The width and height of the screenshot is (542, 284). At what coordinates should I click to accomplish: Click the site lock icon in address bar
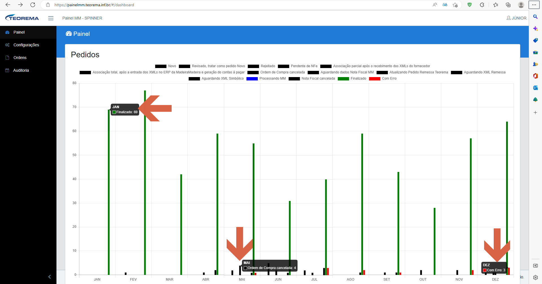click(x=48, y=5)
